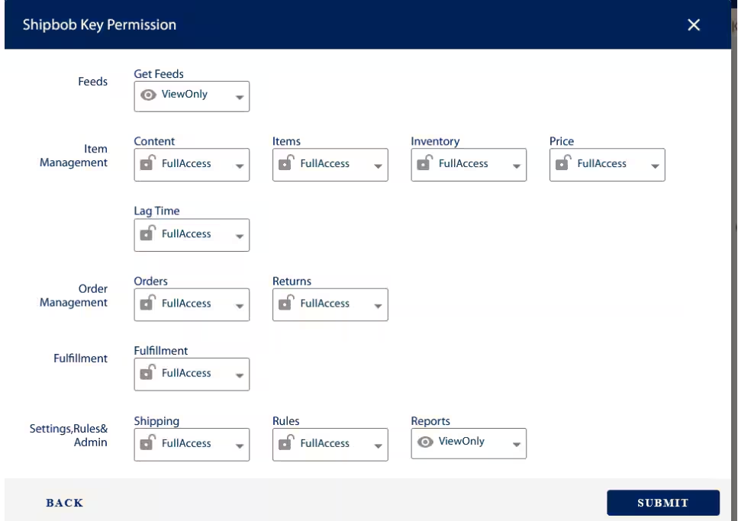The height and width of the screenshot is (521, 738).
Task: Click the lock icon in Returns permission
Action: 287,304
